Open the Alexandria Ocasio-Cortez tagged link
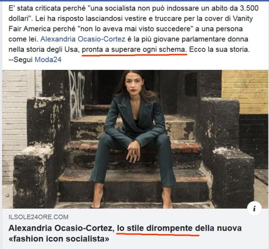Screen dimensions: 269x249 point(83,39)
